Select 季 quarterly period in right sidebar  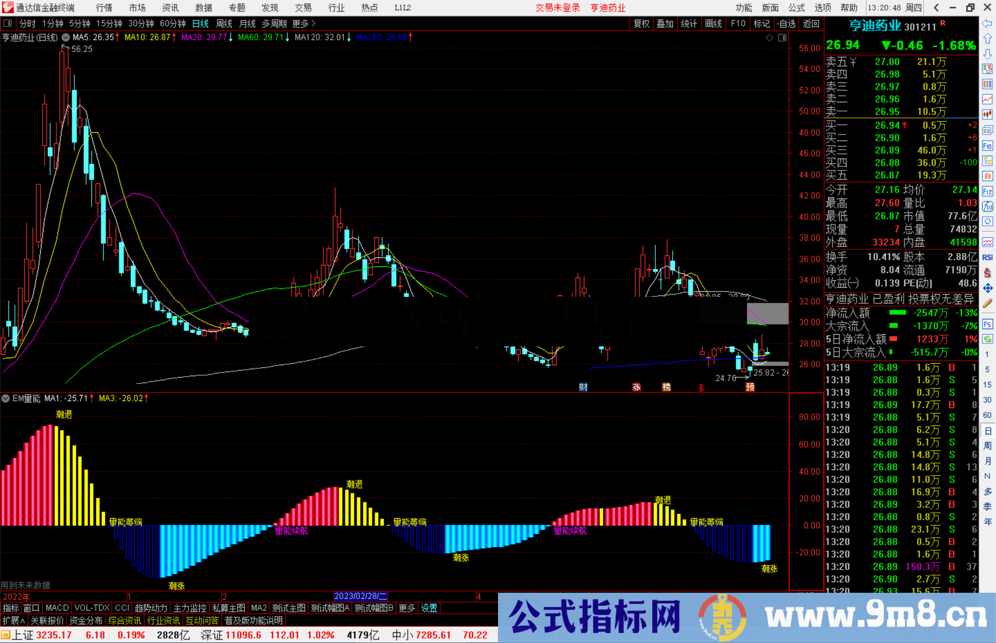[988, 507]
